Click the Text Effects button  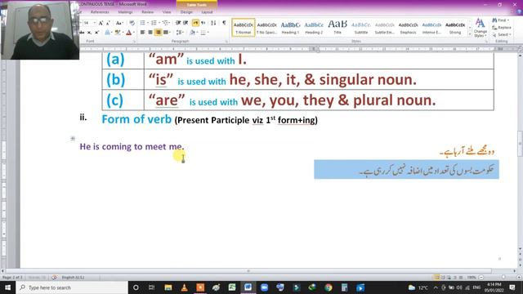tap(107, 33)
